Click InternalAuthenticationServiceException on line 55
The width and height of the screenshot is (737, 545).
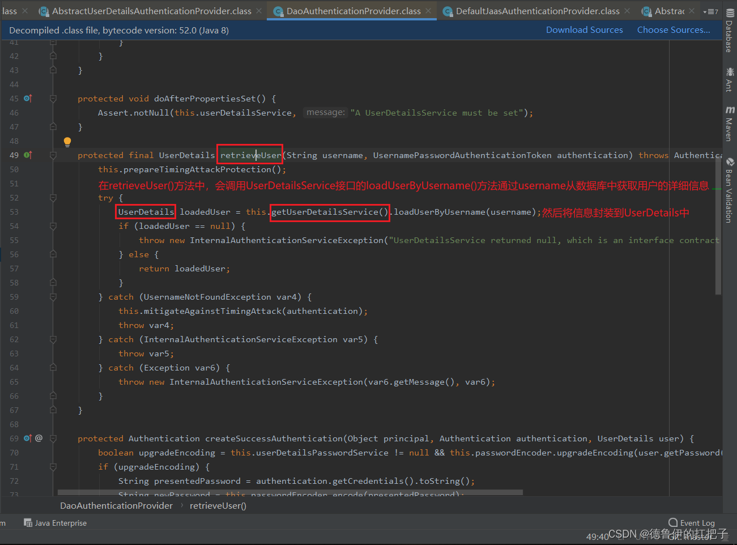pos(287,240)
